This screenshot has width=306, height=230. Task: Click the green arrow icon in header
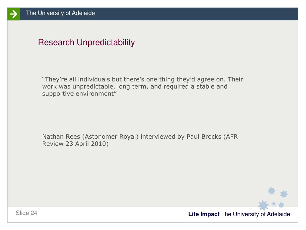(14, 14)
